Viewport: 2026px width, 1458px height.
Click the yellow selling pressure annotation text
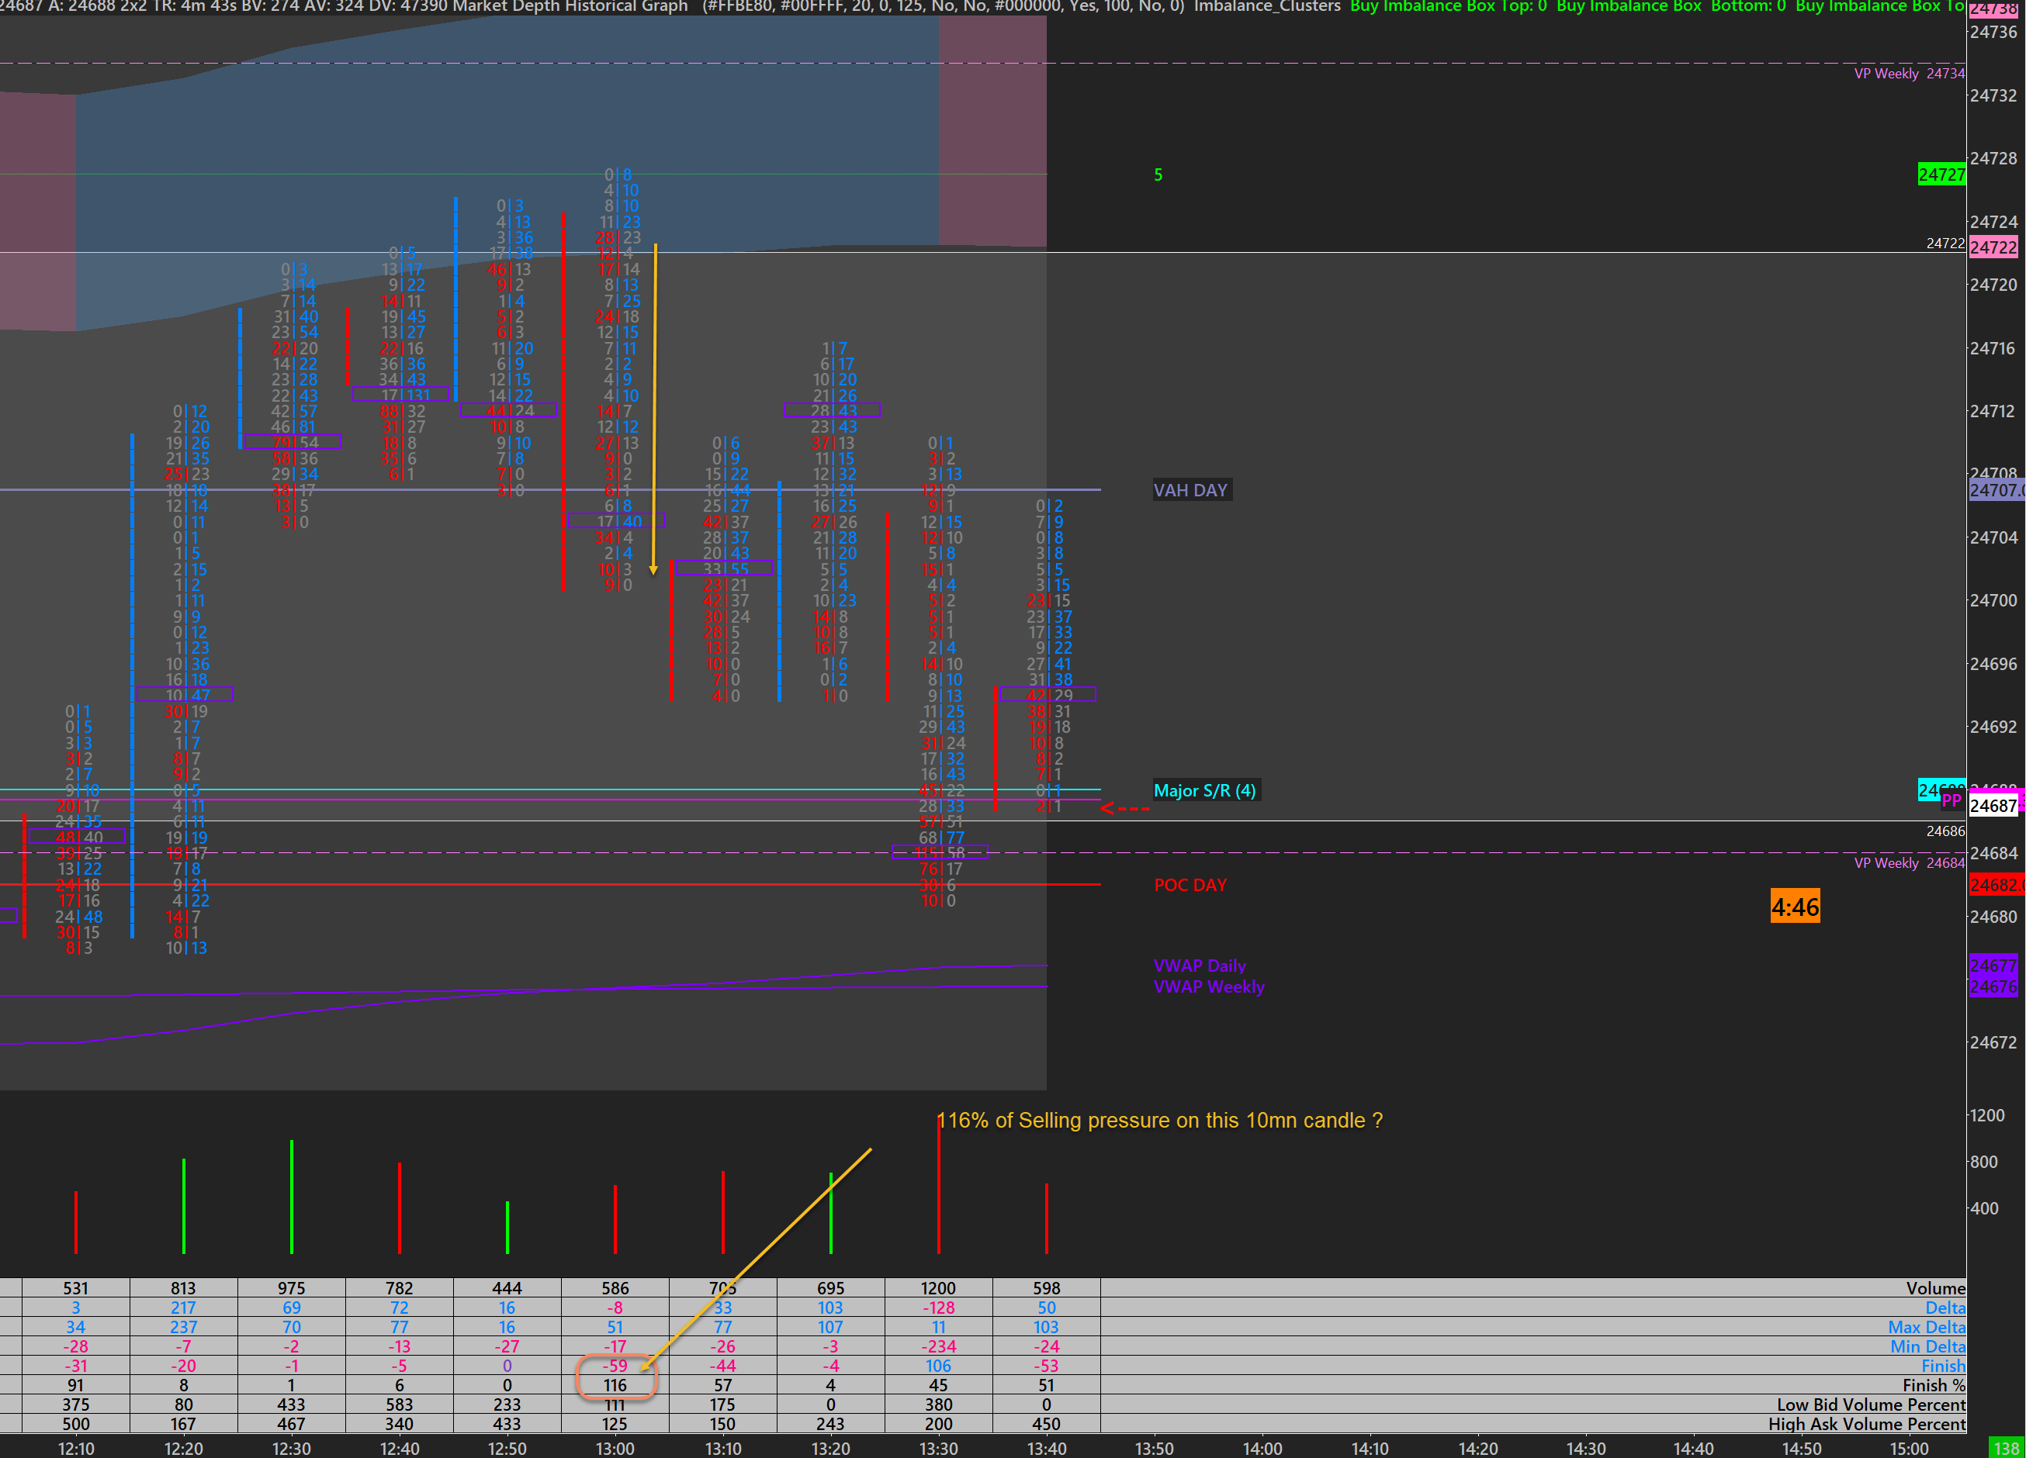[x=1162, y=1121]
